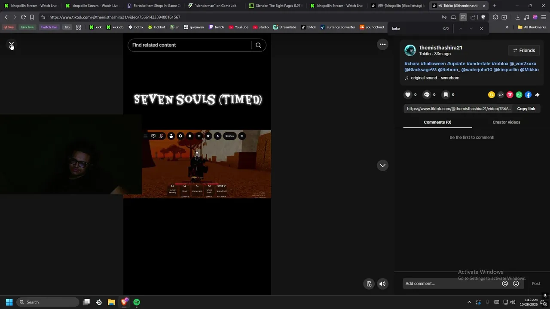Open the original sound - svnreborn link

435,78
